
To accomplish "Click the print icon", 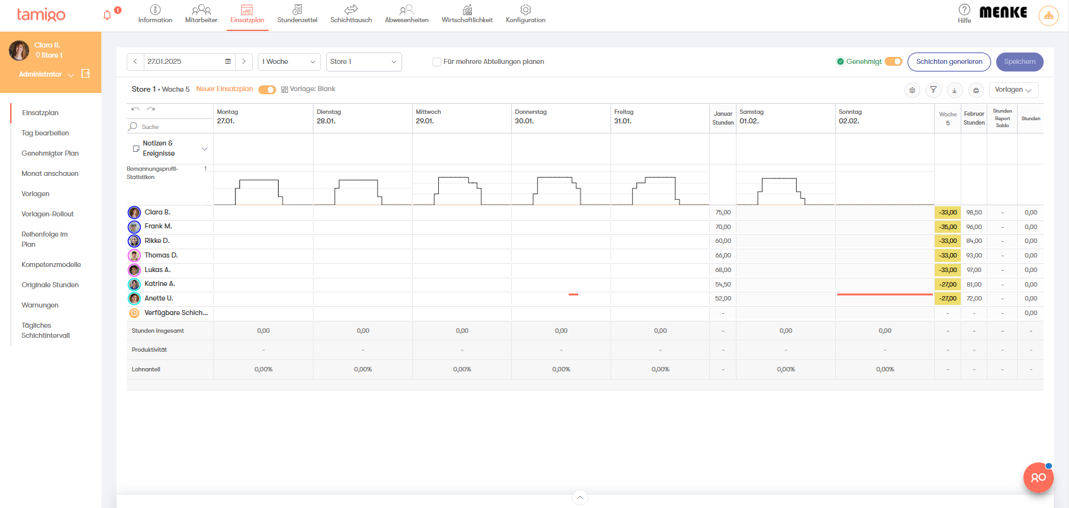I will (976, 90).
